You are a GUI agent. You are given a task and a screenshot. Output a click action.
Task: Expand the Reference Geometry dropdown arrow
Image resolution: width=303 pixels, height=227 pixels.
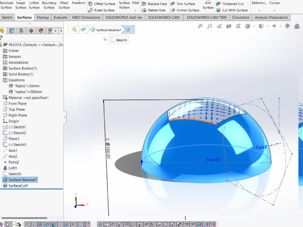click(259, 11)
